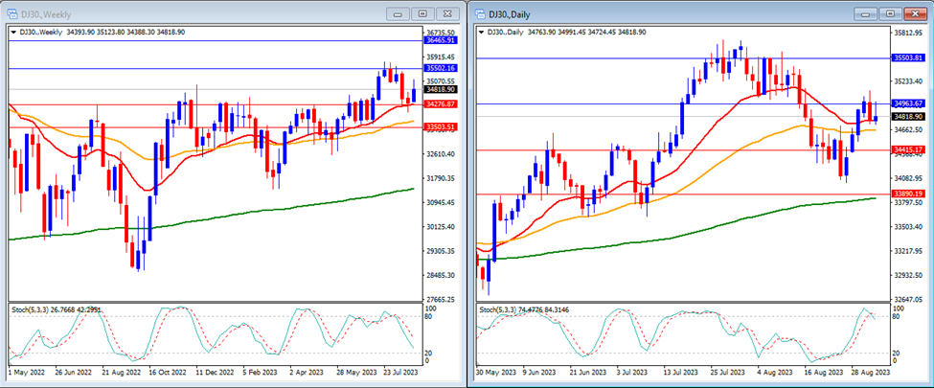Click the 30 May 2023 date on Daily axis
Image resolution: width=934 pixels, height=388 pixels.
[498, 372]
